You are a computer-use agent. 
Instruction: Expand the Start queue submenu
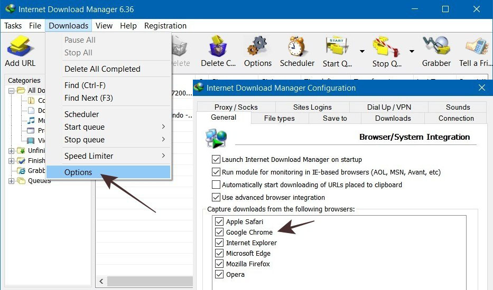163,127
